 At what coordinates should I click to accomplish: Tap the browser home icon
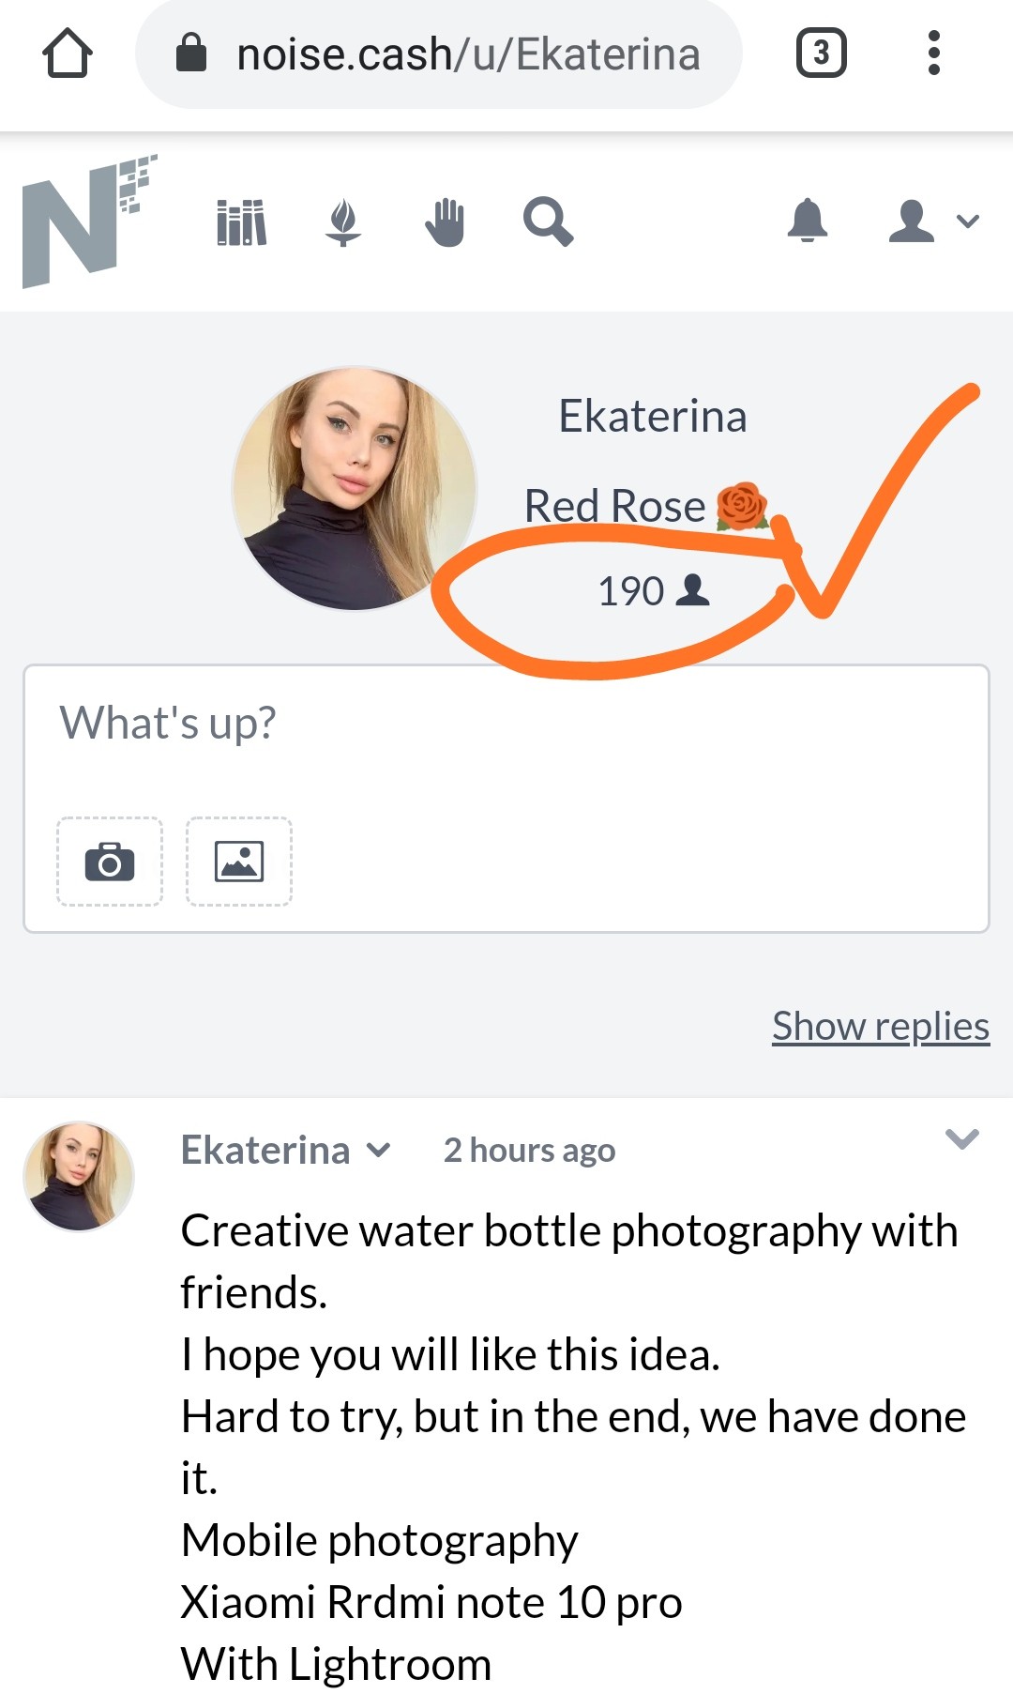click(68, 53)
